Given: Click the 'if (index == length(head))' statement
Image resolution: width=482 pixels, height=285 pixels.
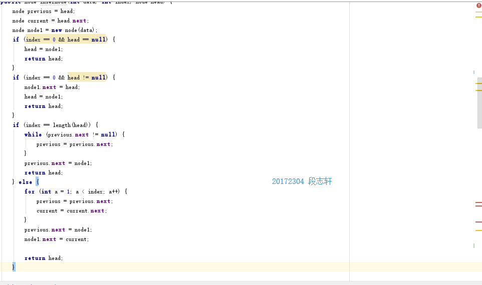Looking at the screenshot, I should pos(55,125).
